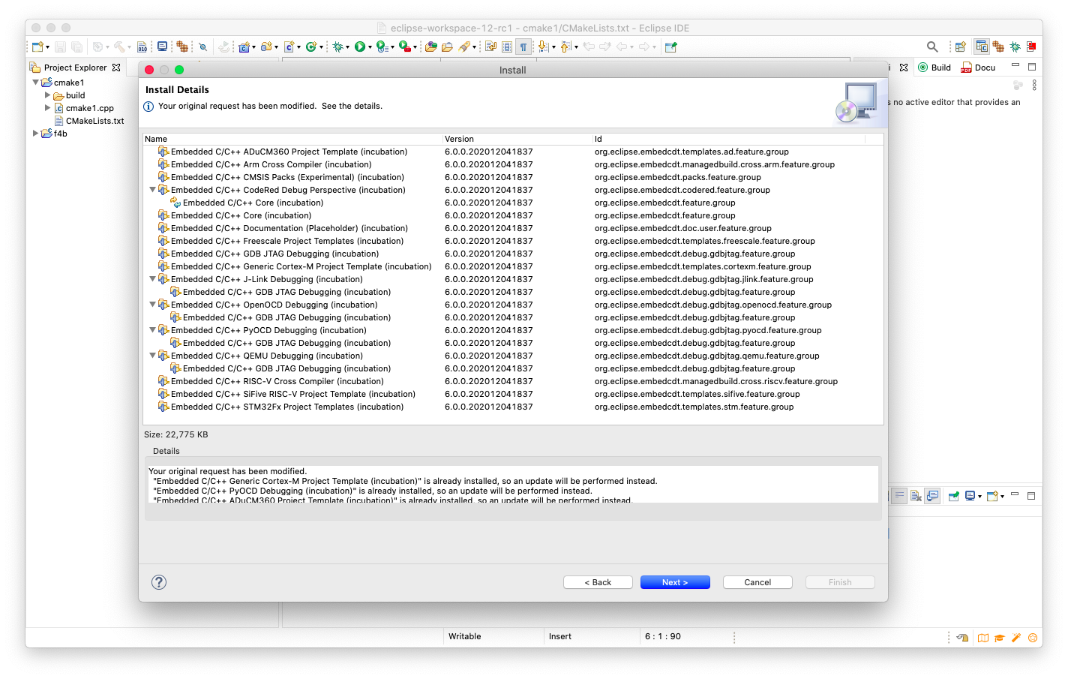The width and height of the screenshot is (1068, 679).
Task: Collapse the cmake1 project tree
Action: pyautogui.click(x=35, y=83)
